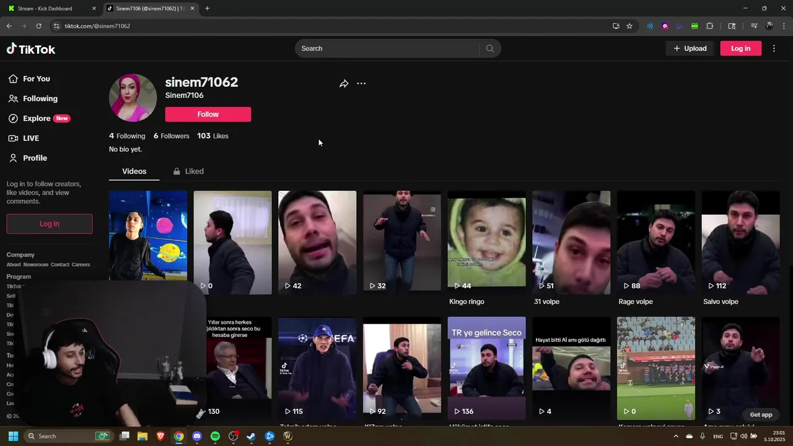Screen dimensions: 793x446
Task: Click the sidebar outlined Log in button
Action: 50,224
